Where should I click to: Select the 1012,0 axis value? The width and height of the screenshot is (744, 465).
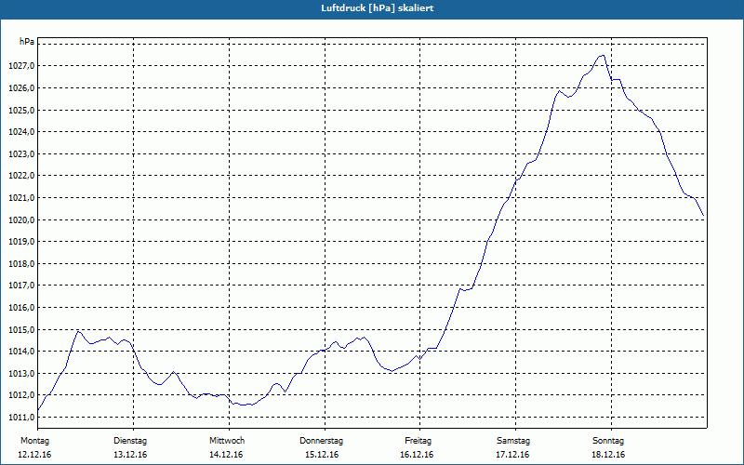tap(21, 395)
